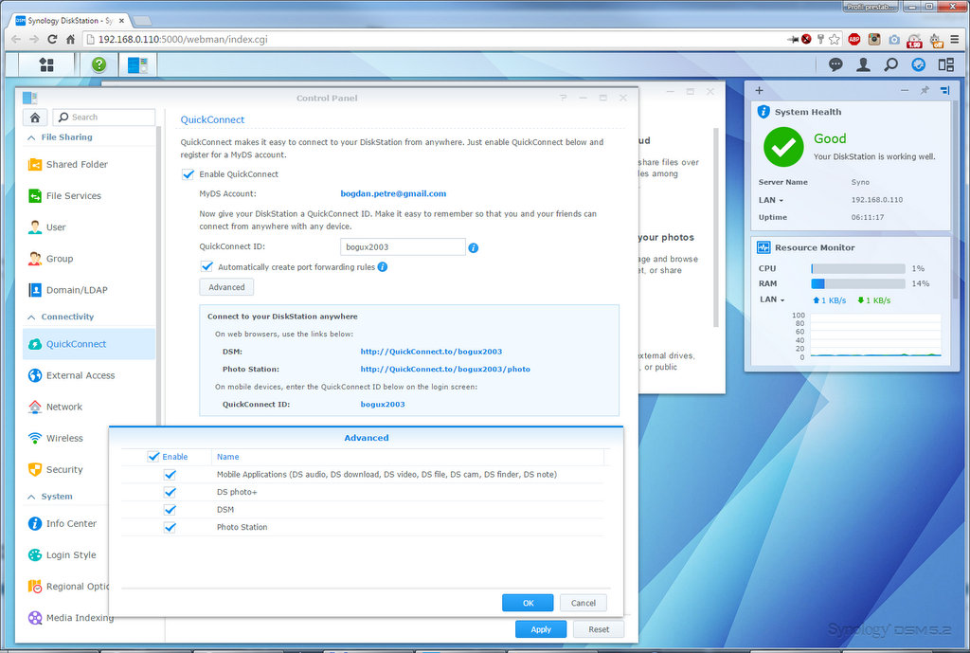Open notifications chat bubble icon

pos(835,64)
